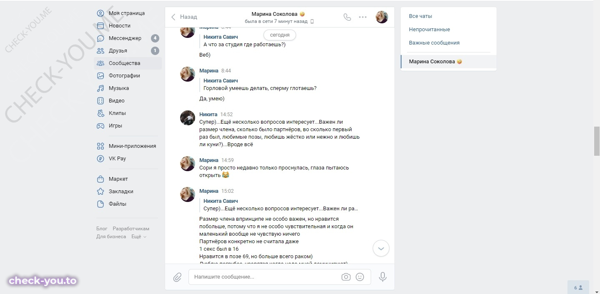The width and height of the screenshot is (600, 294).
Task: Open chat actions three-dots menu
Action: [x=363, y=17]
